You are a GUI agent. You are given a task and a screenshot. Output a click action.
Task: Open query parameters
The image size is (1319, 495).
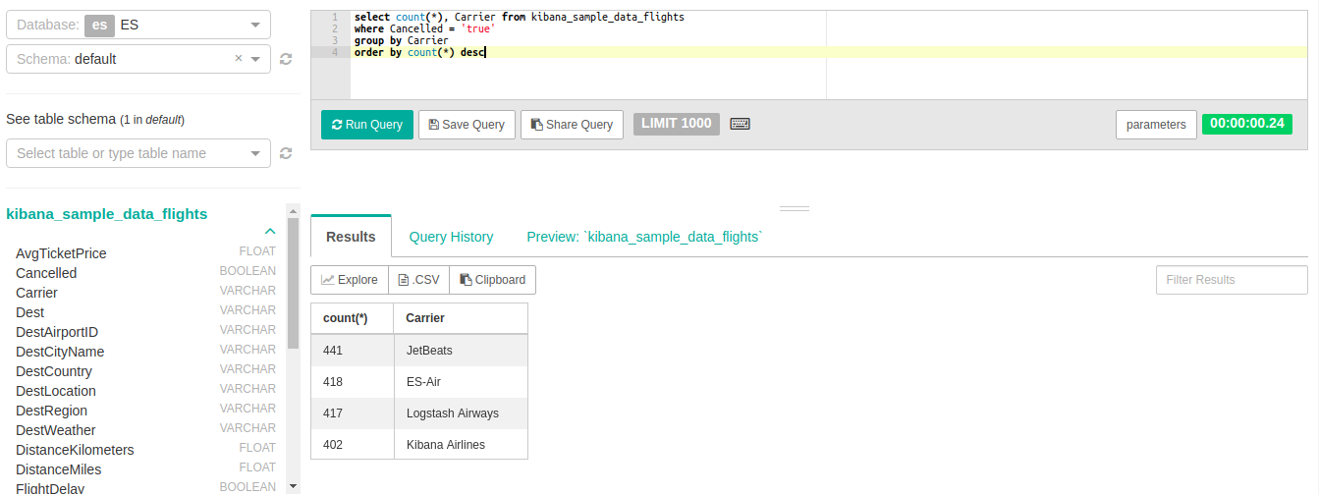coord(1156,125)
